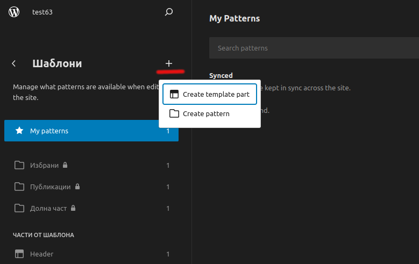Click the folder icon next to Публикации
419x264 pixels.
pyautogui.click(x=19, y=187)
